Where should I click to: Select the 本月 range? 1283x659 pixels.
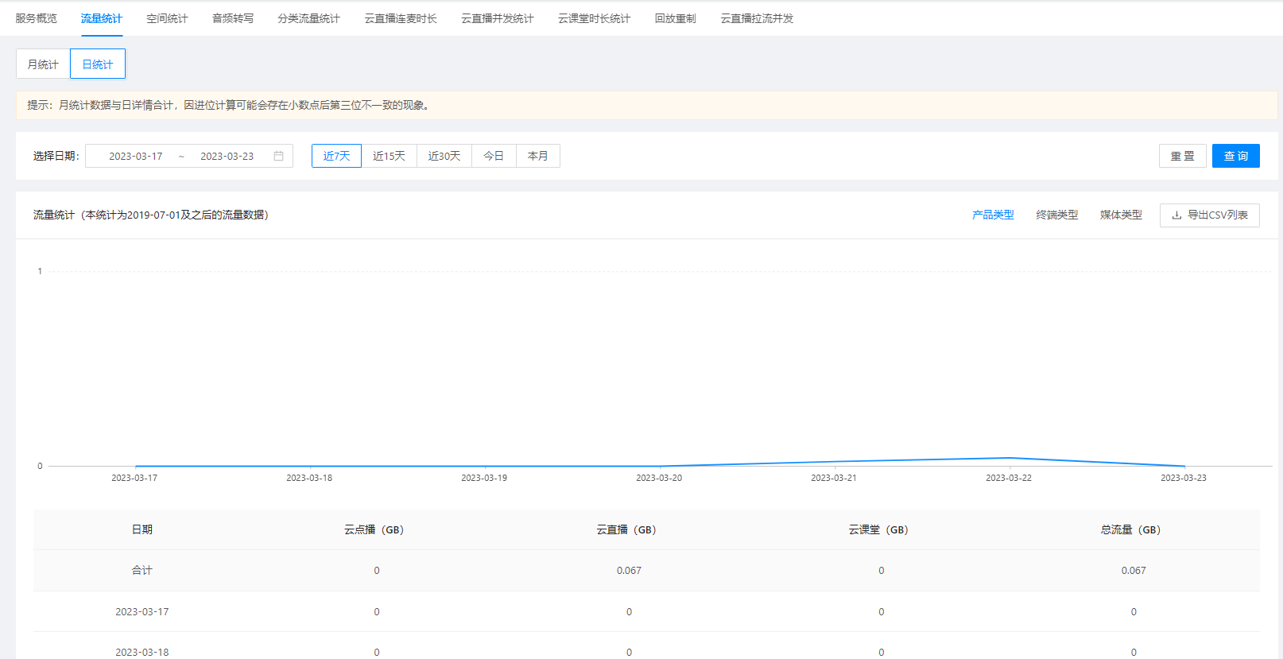point(538,156)
